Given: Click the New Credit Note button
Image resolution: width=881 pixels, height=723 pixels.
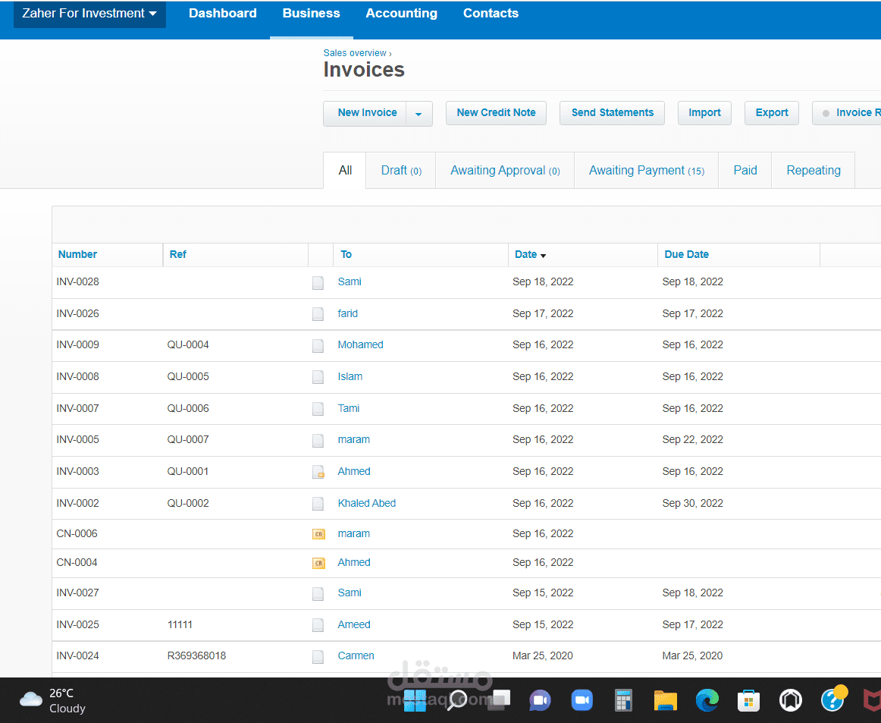Looking at the screenshot, I should (496, 112).
